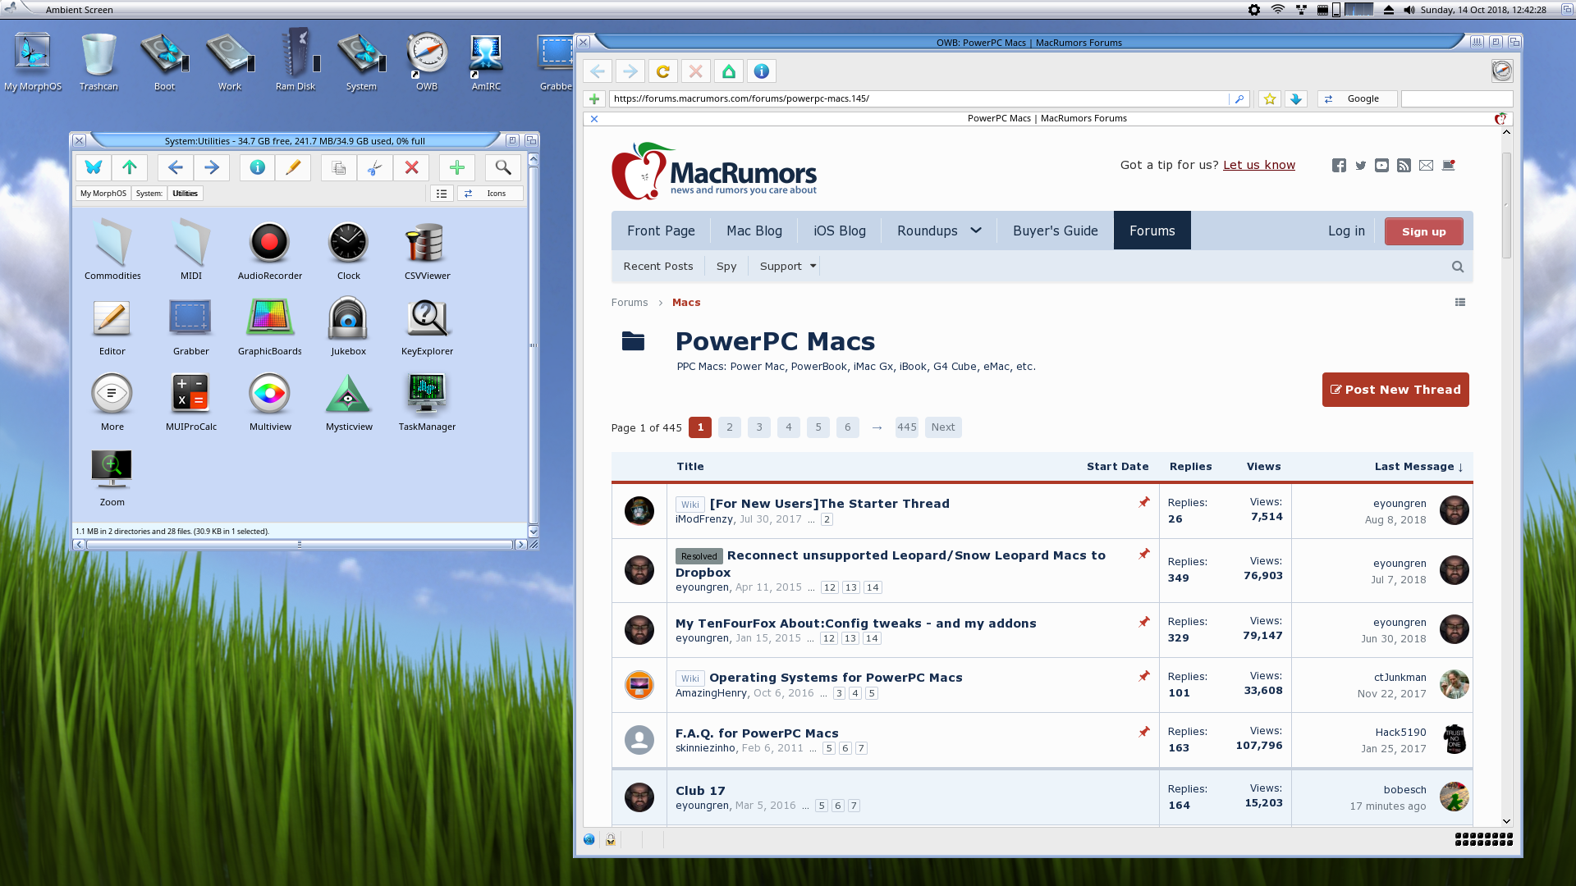Image resolution: width=1576 pixels, height=886 pixels.
Task: Click the Ambient window vertical scrollbar
Action: click(x=533, y=345)
